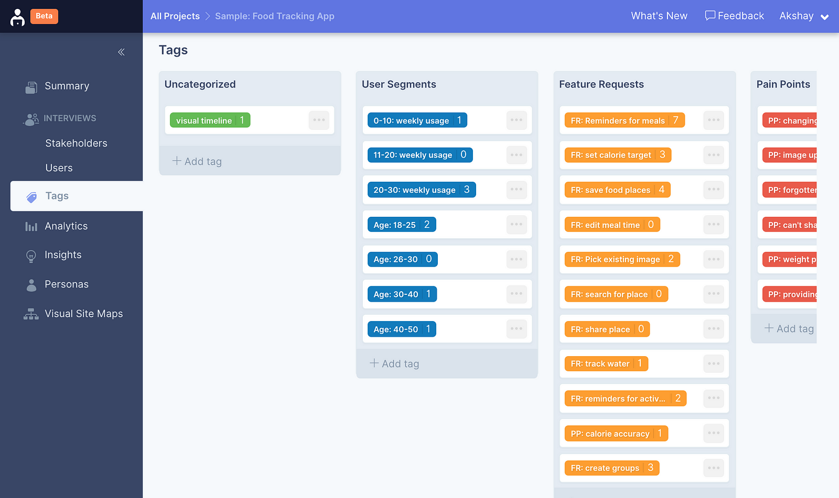Open Stakeholders interviews
The height and width of the screenshot is (498, 839).
point(76,143)
